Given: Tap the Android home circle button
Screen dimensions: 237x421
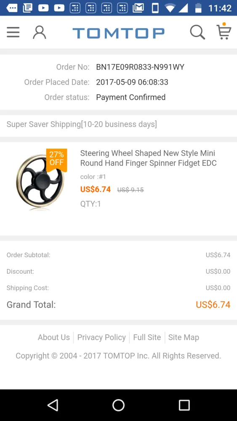Looking at the screenshot, I should click(118, 405).
